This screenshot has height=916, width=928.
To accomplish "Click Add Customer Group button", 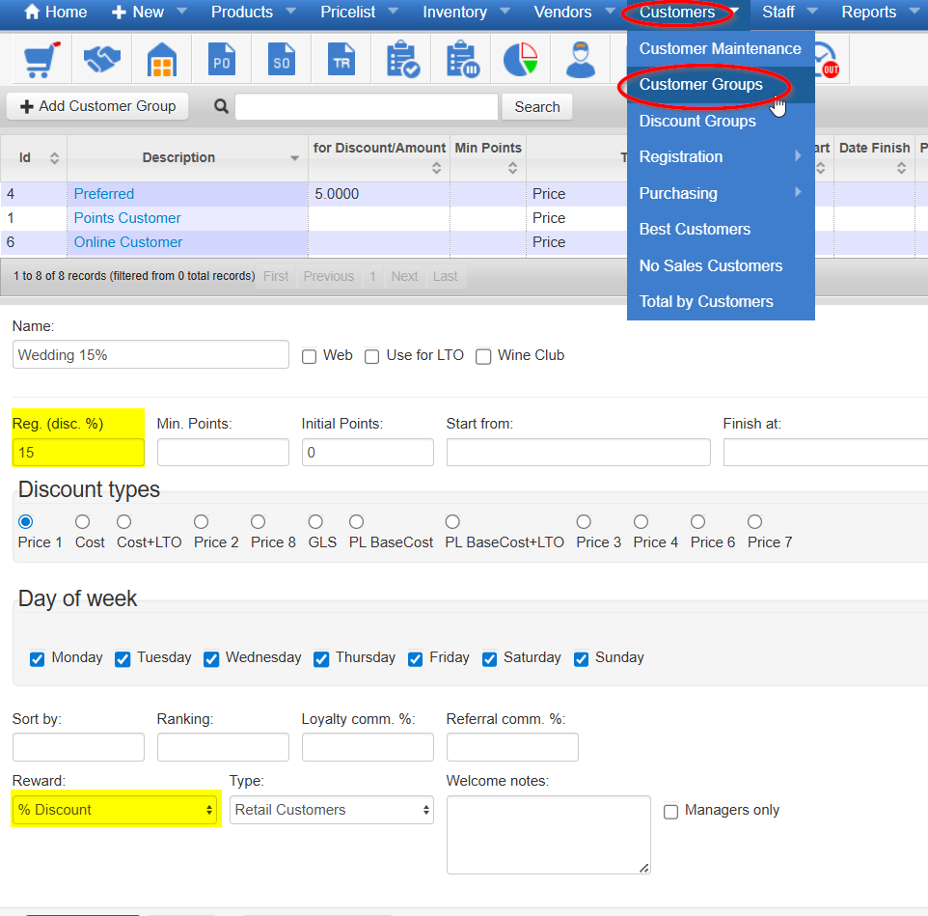I will point(97,106).
